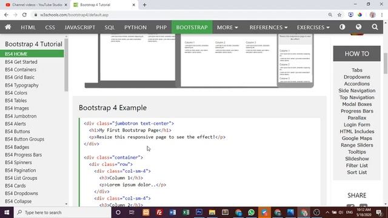The width and height of the screenshot is (388, 218).
Task: Open Word from the taskbar
Action: (173, 213)
